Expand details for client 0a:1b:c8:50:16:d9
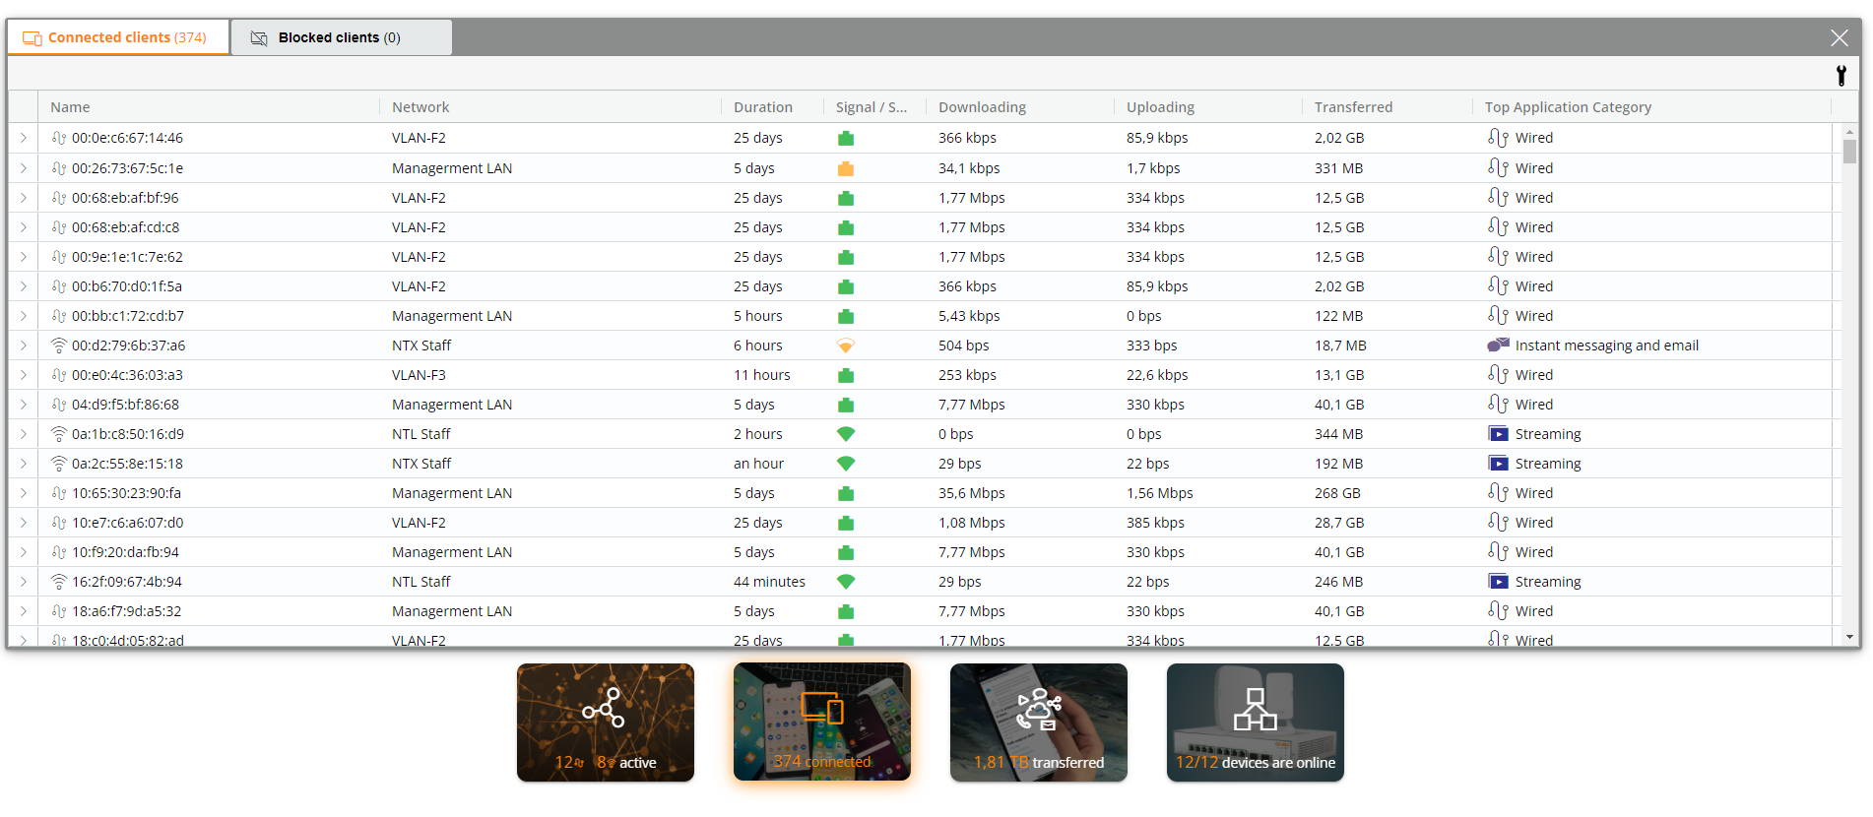Screen dimensions: 1873x817 24,434
